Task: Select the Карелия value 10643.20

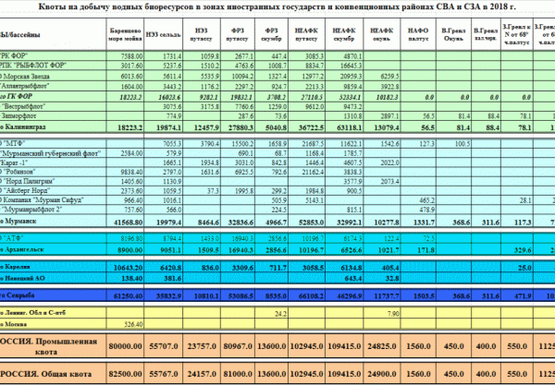Action: click(x=129, y=268)
